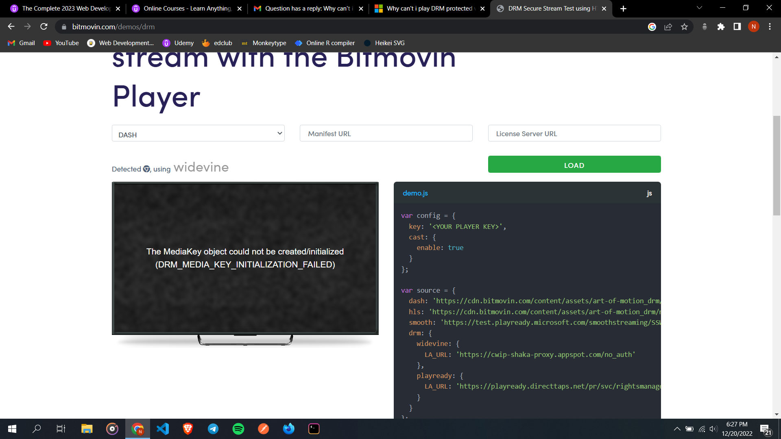Image resolution: width=781 pixels, height=439 pixels.
Task: Open Web Development bookmark
Action: 120,43
